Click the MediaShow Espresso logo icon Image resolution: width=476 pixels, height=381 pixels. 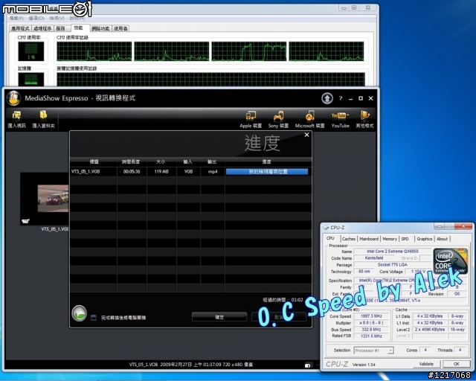(13, 98)
